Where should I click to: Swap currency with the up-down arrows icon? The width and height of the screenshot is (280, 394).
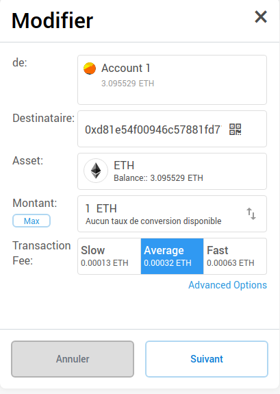[x=251, y=214]
